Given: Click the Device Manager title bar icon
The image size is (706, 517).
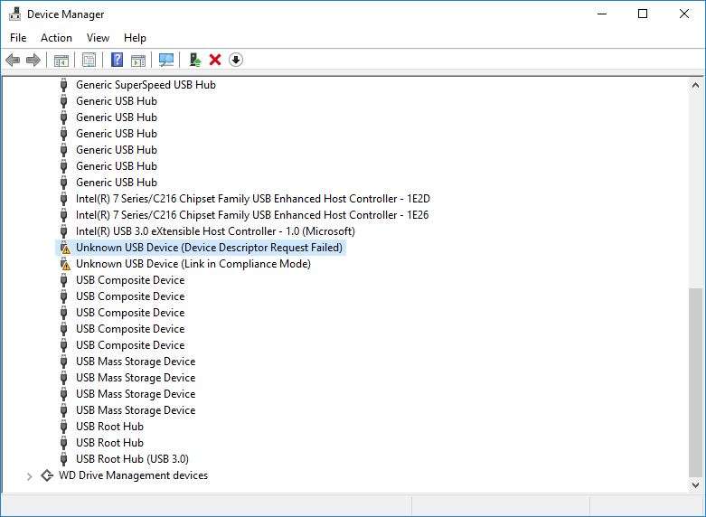Looking at the screenshot, I should click(x=14, y=14).
